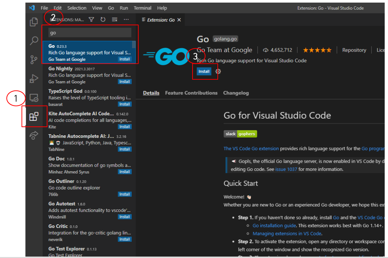Open Views and More Actions ellipsis
This screenshot has height=258, width=388.
pyautogui.click(x=126, y=19)
